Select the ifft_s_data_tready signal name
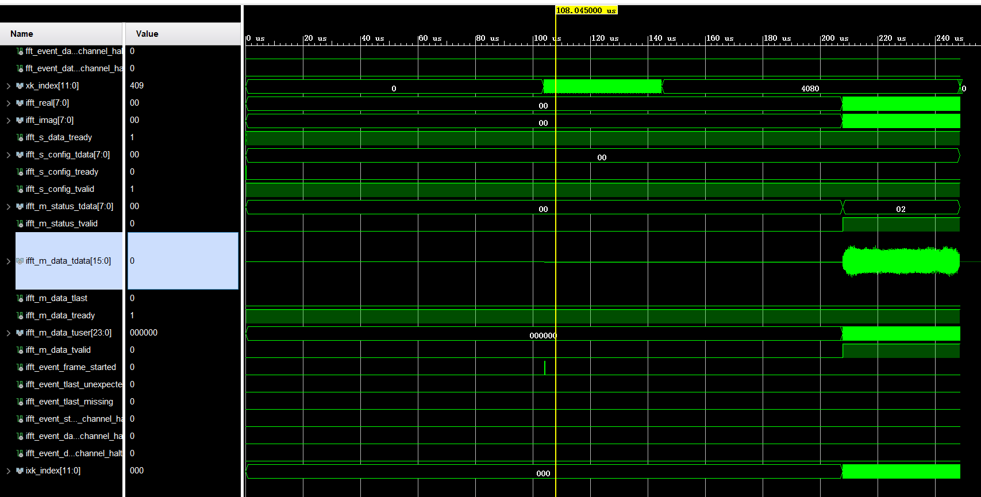Viewport: 981px width, 497px height. [x=59, y=137]
